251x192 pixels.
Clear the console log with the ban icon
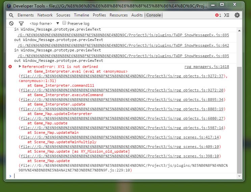11,24
